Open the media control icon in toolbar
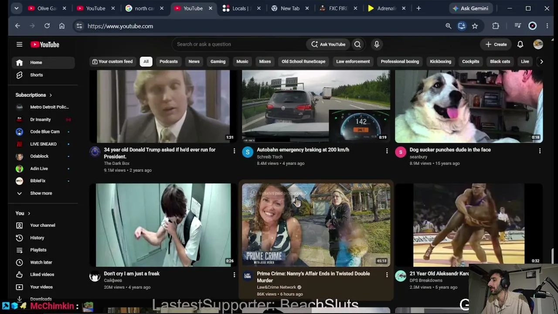The width and height of the screenshot is (558, 314). click(x=517, y=26)
